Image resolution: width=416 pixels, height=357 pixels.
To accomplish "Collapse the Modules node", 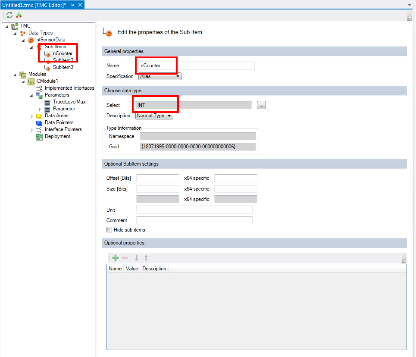I will click(x=15, y=75).
